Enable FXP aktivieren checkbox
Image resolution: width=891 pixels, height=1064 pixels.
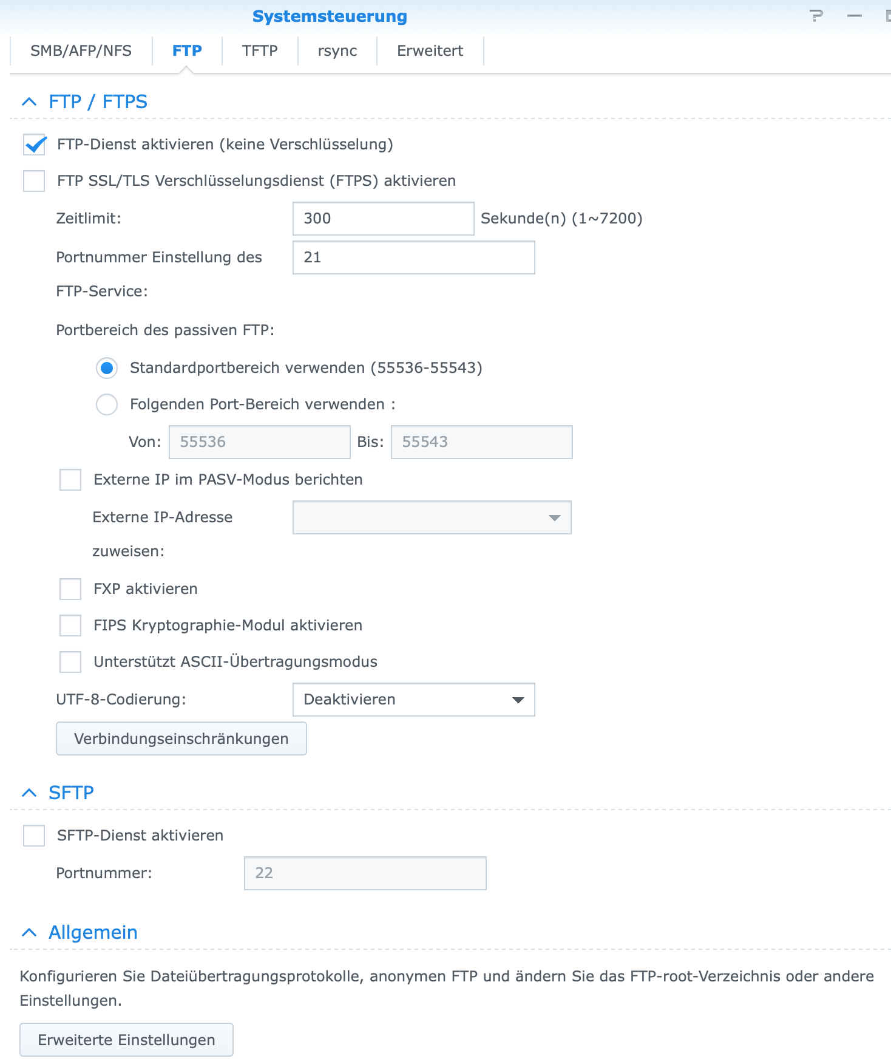coord(71,589)
